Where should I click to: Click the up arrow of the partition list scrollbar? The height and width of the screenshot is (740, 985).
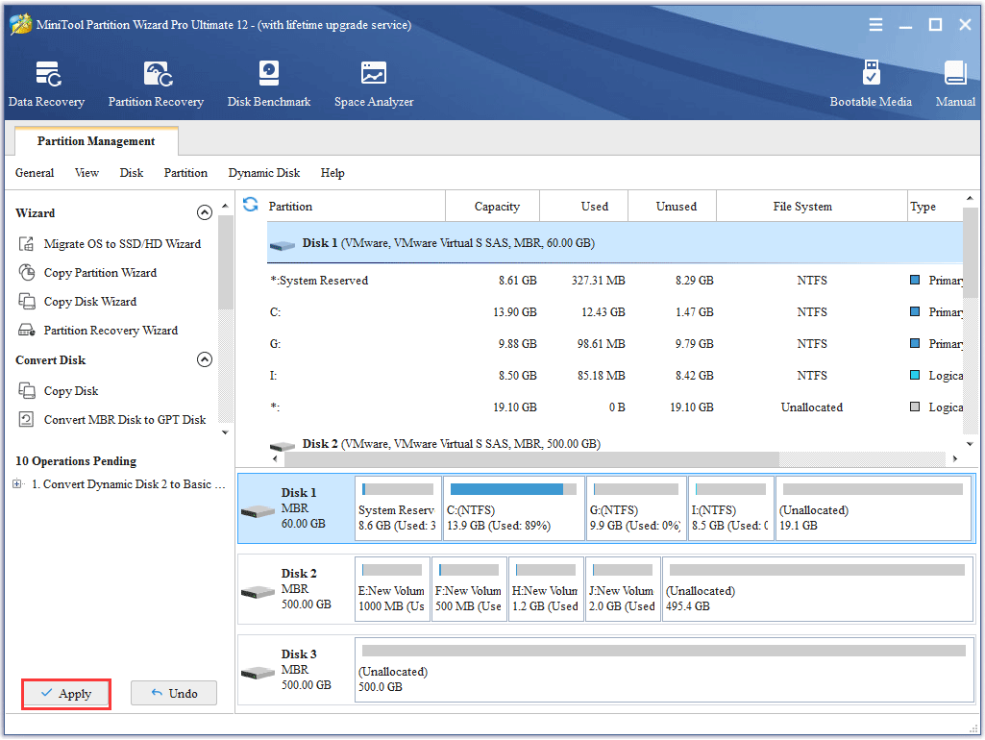point(970,199)
